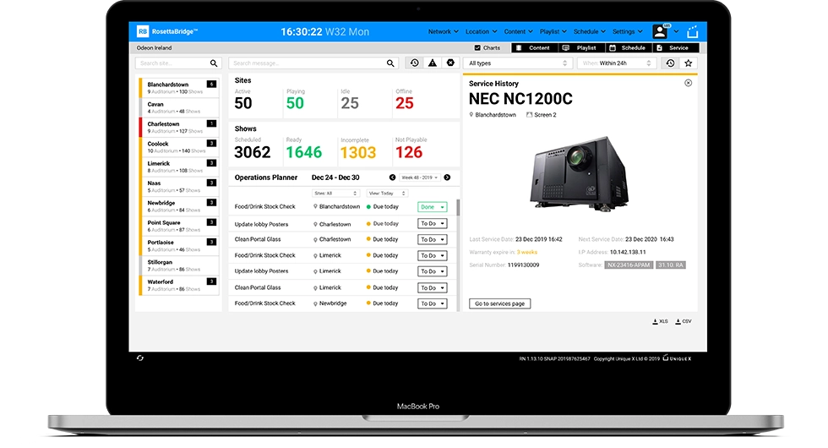This screenshot has height=448, width=828.
Task: Click the magnifier in the site search box
Action: (x=213, y=63)
